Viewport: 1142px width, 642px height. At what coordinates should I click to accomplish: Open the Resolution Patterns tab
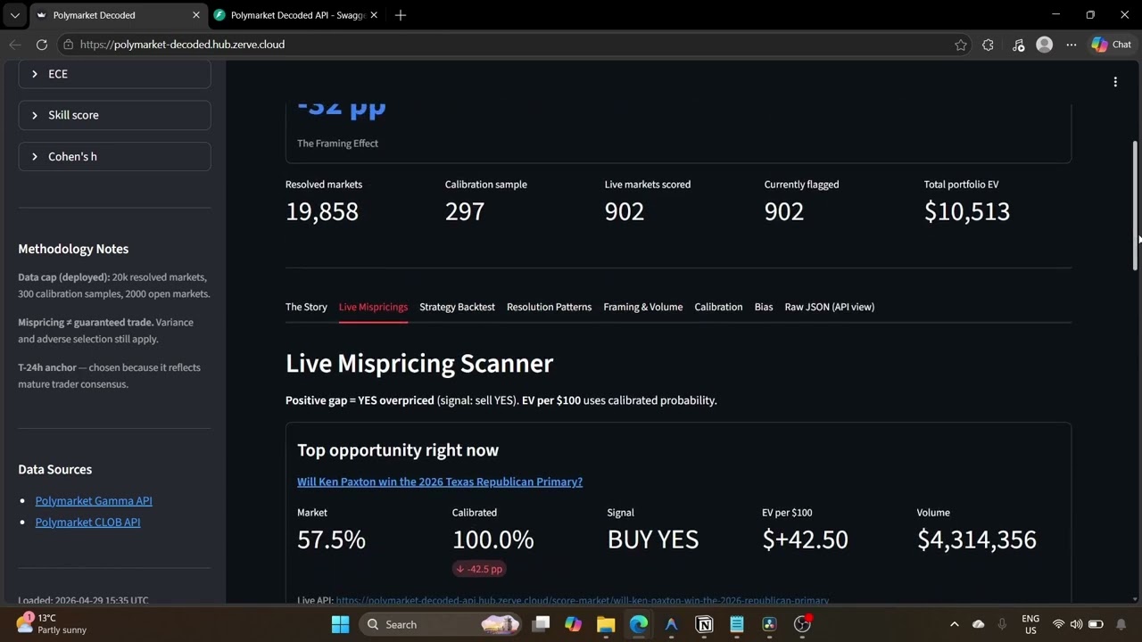[x=549, y=307]
